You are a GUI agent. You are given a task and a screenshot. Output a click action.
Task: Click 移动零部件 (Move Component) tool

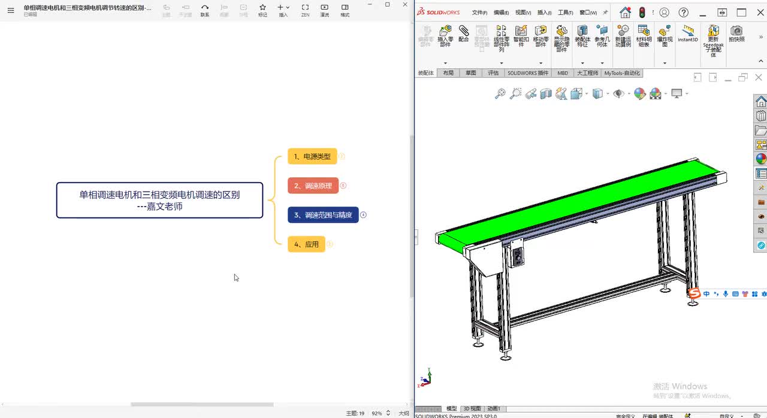coord(540,36)
